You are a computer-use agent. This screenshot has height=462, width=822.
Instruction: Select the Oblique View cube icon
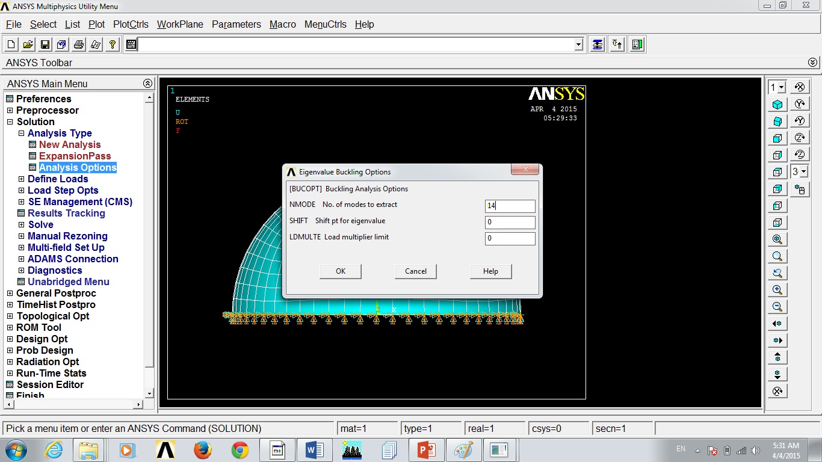point(777,122)
